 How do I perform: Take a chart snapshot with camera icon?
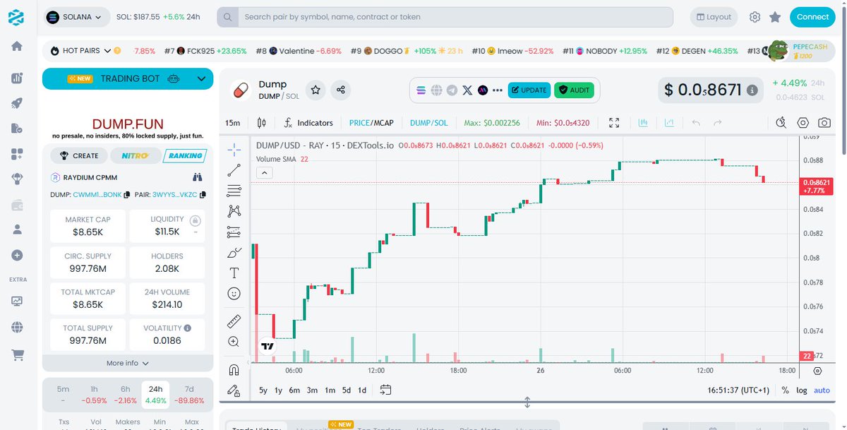pos(824,123)
